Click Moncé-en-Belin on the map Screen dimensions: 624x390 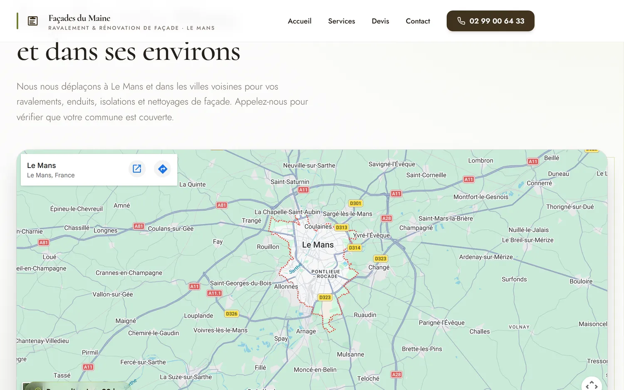tap(315, 370)
